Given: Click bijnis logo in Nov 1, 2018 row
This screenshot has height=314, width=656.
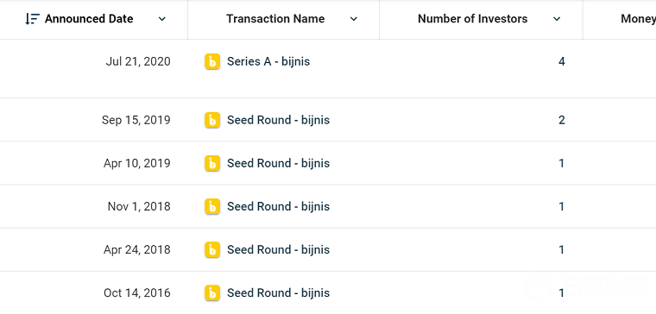Looking at the screenshot, I should (212, 207).
